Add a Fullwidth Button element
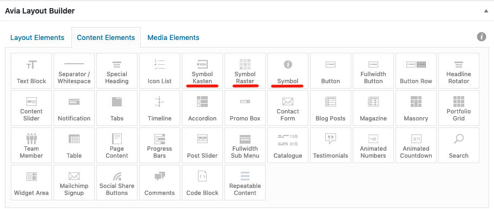Image resolution: width=494 pixels, height=209 pixels. pyautogui.click(x=373, y=71)
